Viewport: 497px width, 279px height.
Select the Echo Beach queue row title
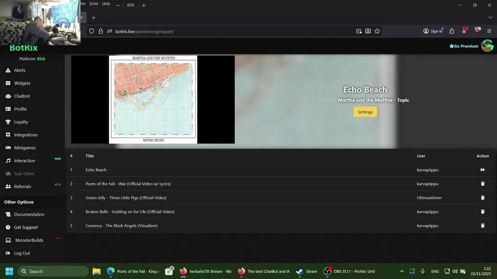[96, 170]
